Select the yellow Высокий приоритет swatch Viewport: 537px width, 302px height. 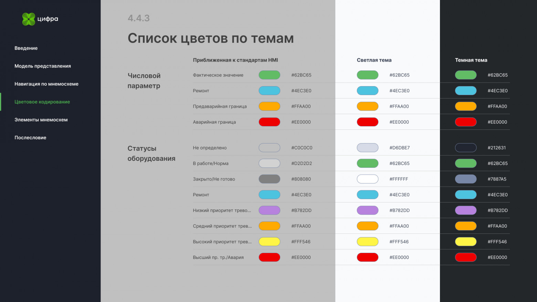click(x=269, y=241)
